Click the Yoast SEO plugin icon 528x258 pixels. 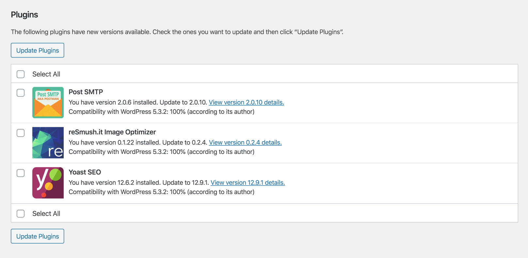(48, 183)
